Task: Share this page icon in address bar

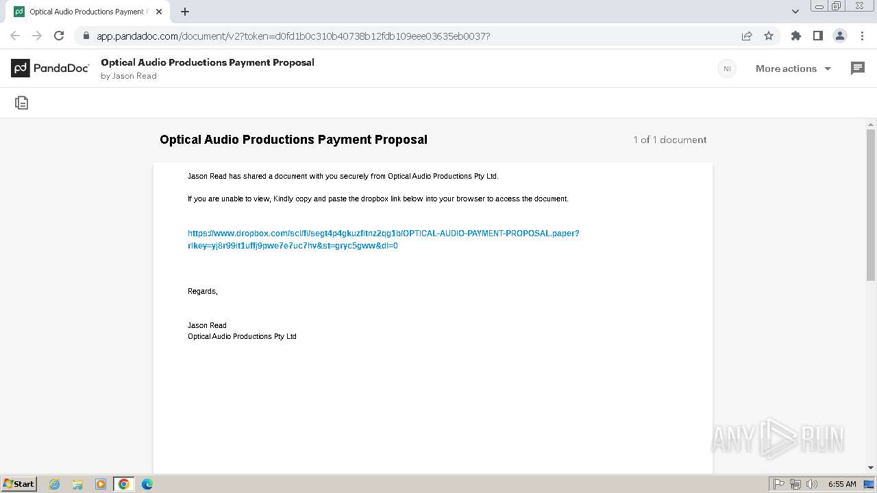Action: tap(747, 36)
